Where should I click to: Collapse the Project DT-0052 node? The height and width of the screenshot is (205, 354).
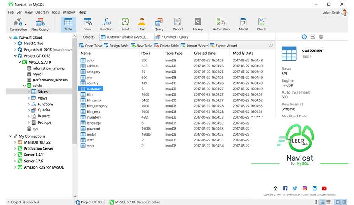point(15,56)
